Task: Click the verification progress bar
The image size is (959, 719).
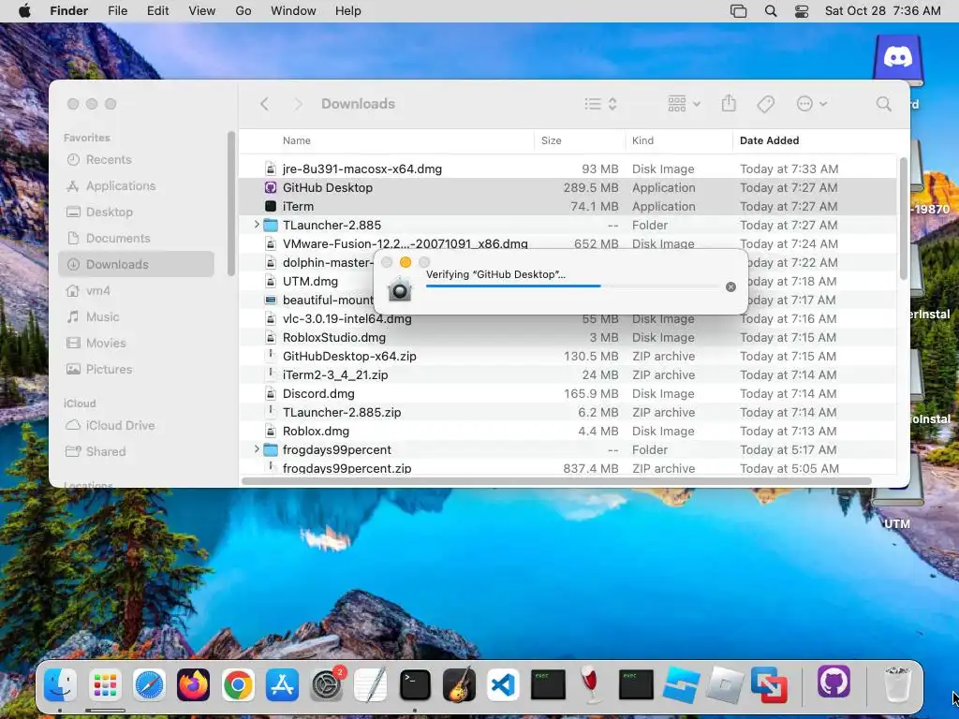Action: [x=573, y=286]
